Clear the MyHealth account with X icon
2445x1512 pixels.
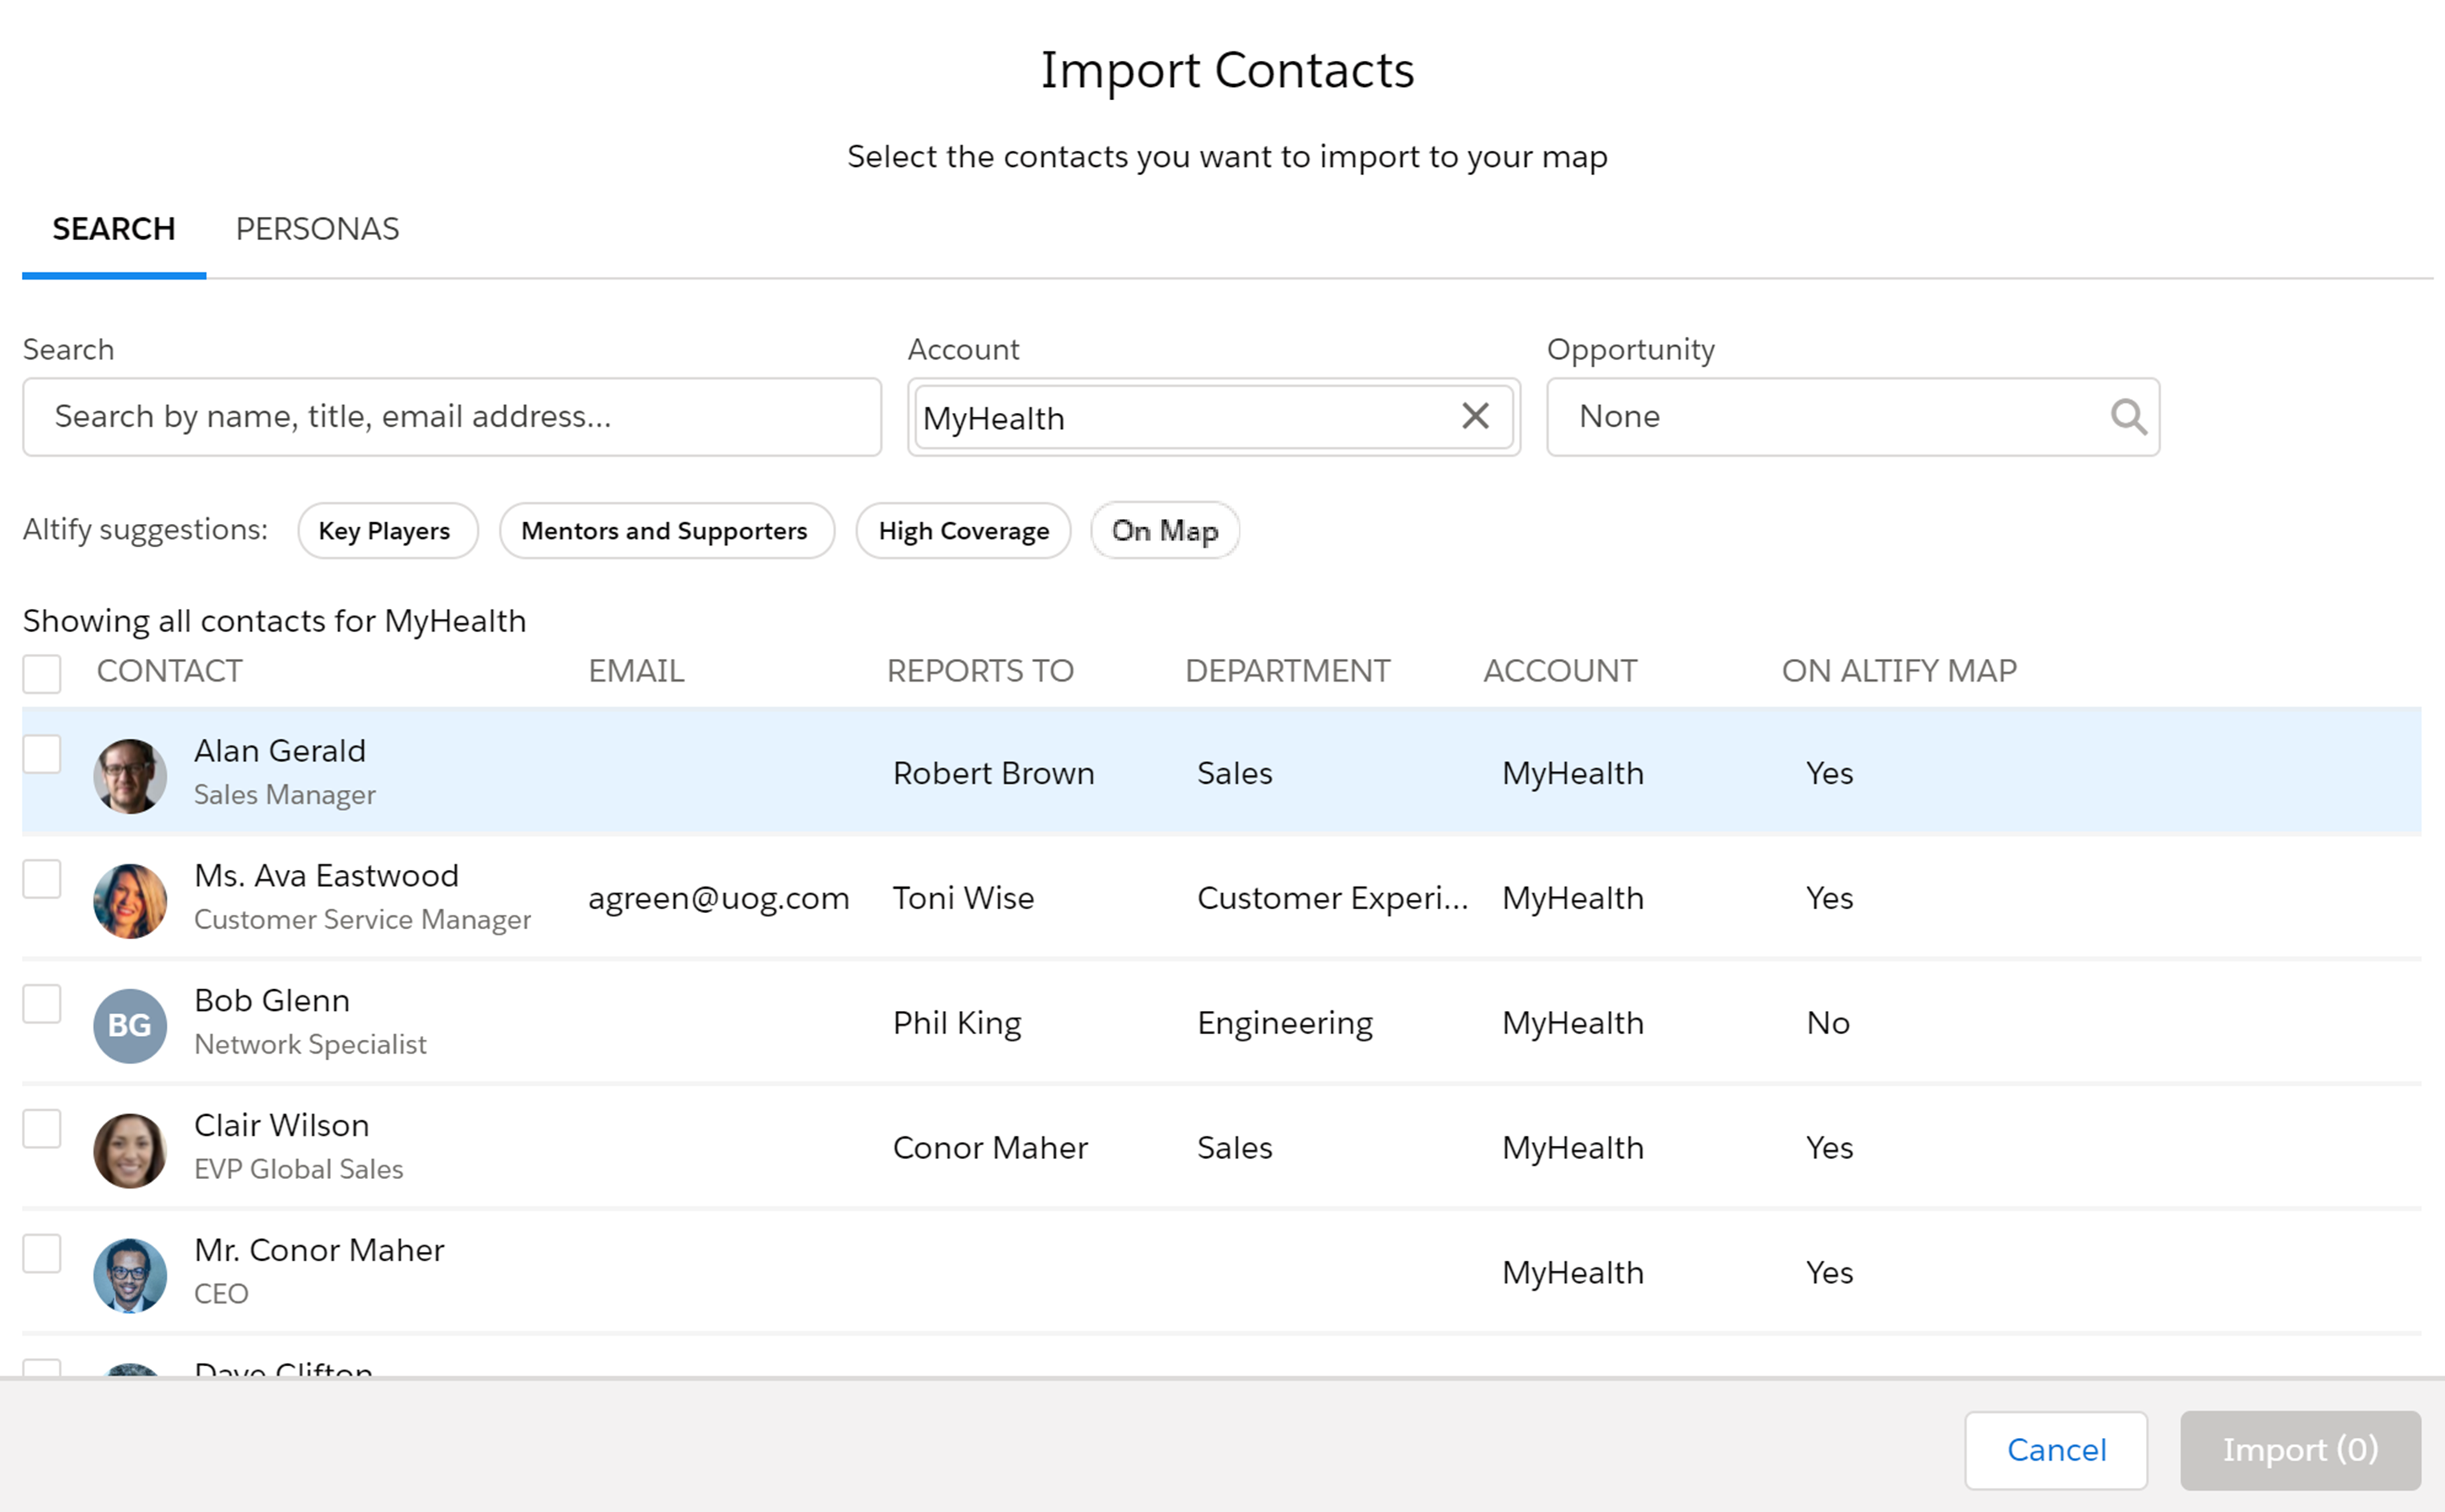(1475, 415)
